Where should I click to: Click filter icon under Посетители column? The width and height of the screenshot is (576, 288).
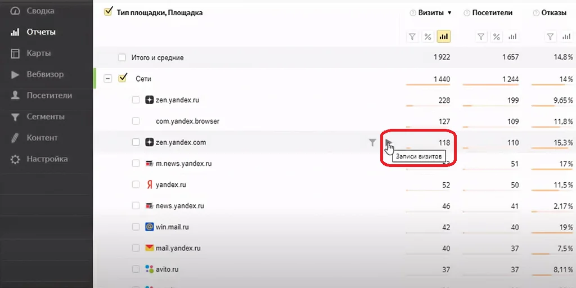click(x=481, y=37)
